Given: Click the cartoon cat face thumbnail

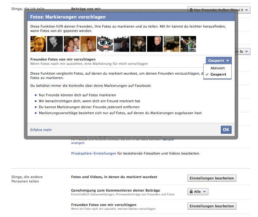Looking at the screenshot, I should (x=105, y=44).
